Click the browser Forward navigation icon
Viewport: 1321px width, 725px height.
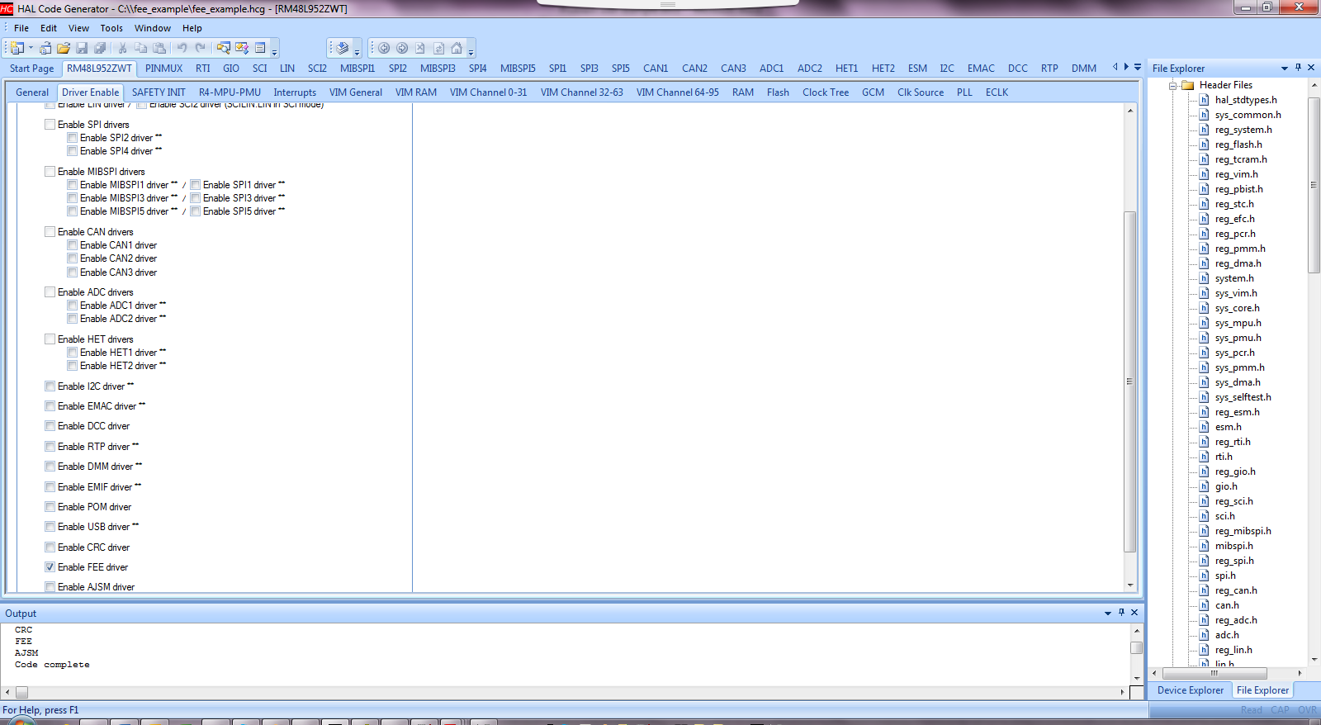coord(402,48)
